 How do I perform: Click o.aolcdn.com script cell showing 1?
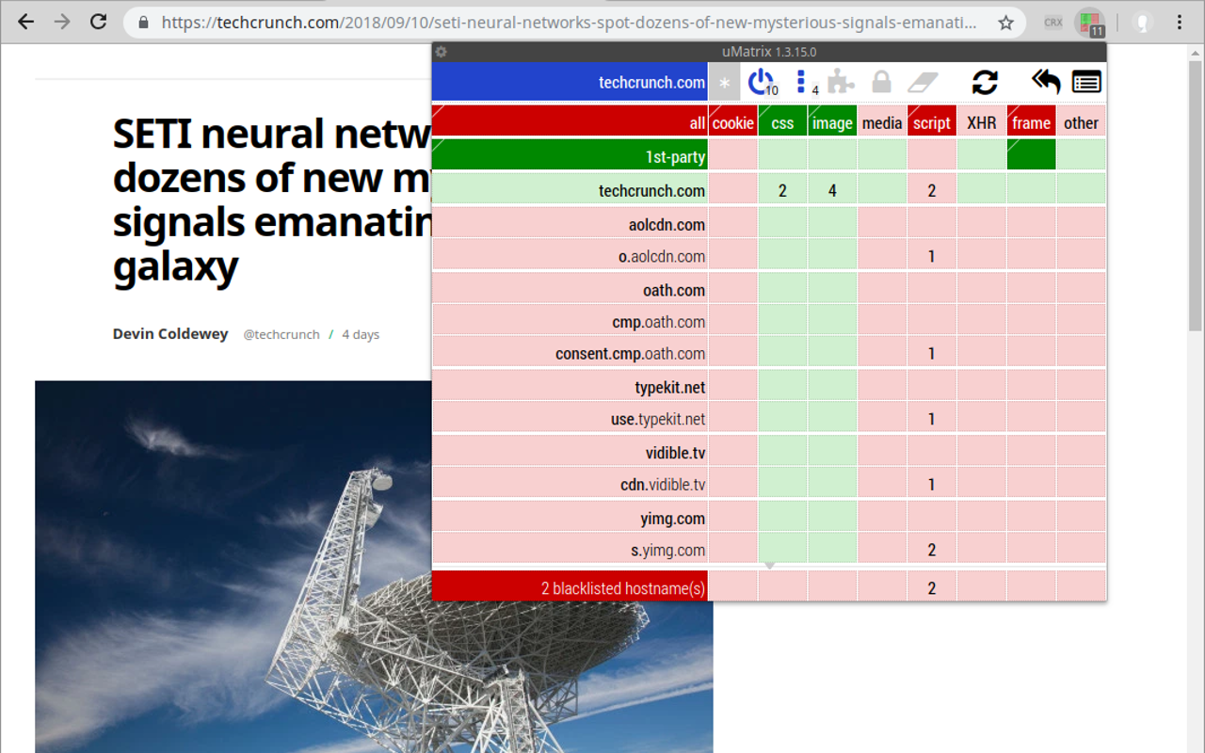932,254
